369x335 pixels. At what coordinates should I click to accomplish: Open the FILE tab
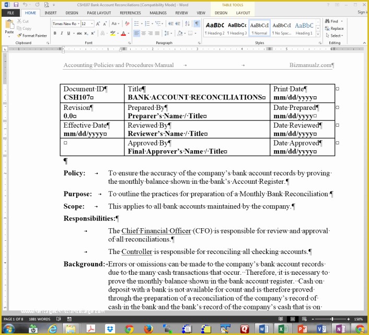11,13
